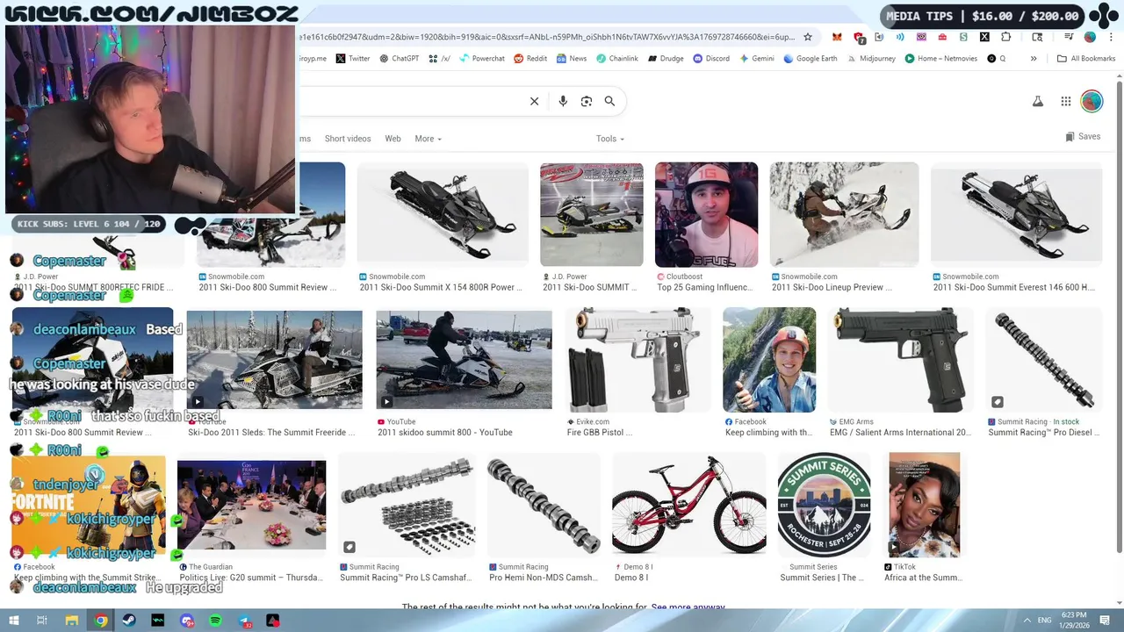
Task: Open Chainlink bookmark
Action: coord(617,59)
